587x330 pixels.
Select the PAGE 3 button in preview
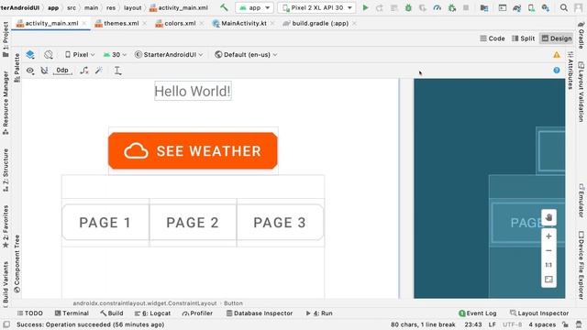point(280,222)
